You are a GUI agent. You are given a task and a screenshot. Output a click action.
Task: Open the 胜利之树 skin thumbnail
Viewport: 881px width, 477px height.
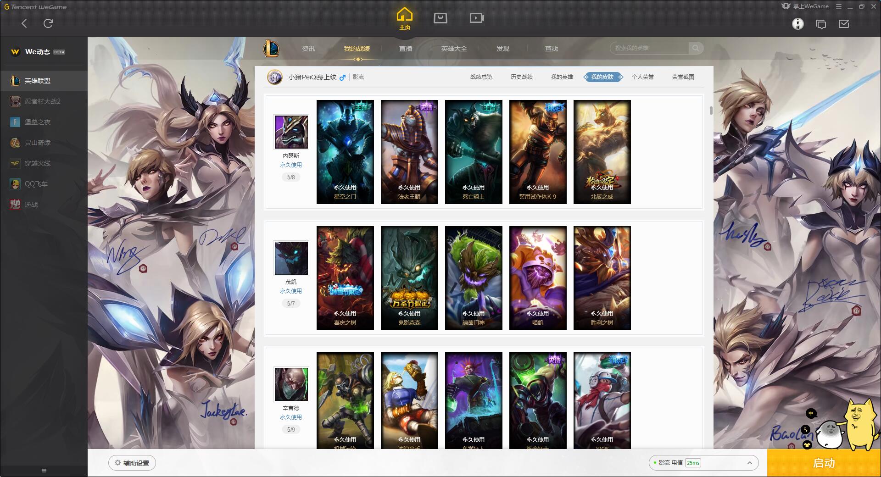pyautogui.click(x=602, y=278)
